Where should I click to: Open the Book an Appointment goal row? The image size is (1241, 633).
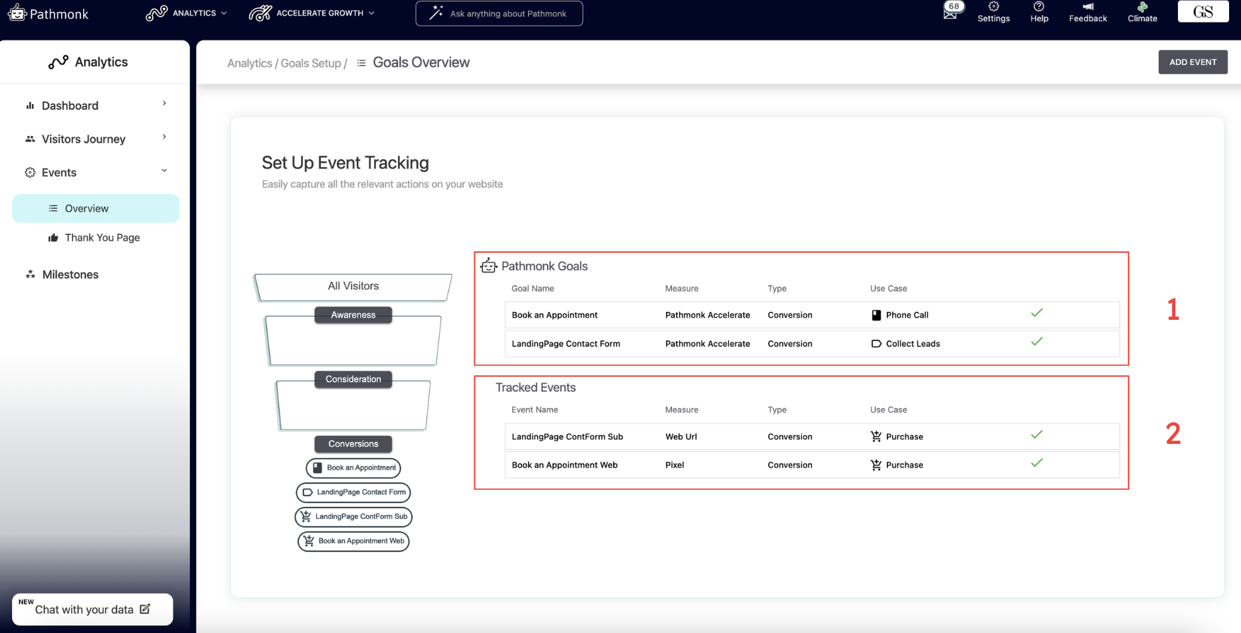pos(812,315)
